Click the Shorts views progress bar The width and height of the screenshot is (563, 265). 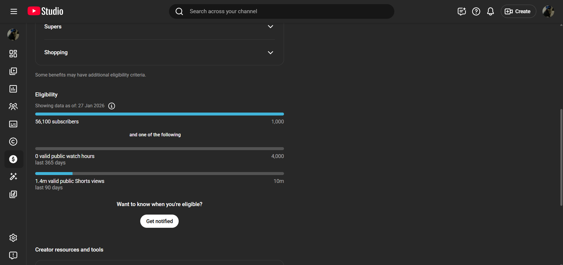(159, 174)
